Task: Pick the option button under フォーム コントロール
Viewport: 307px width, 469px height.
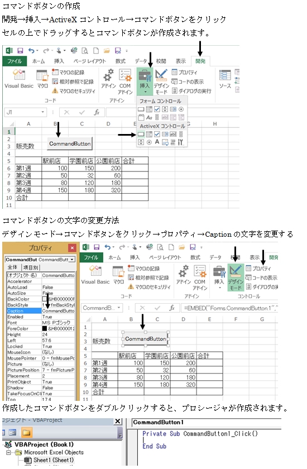Action: click(x=181, y=109)
